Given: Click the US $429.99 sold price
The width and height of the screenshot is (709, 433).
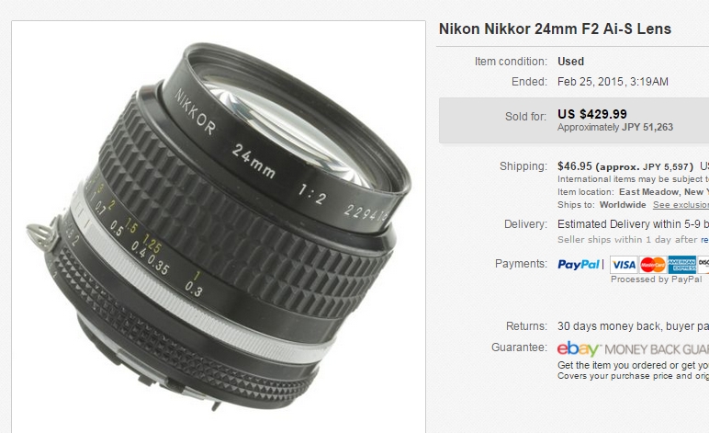Looking at the screenshot, I should [591, 114].
